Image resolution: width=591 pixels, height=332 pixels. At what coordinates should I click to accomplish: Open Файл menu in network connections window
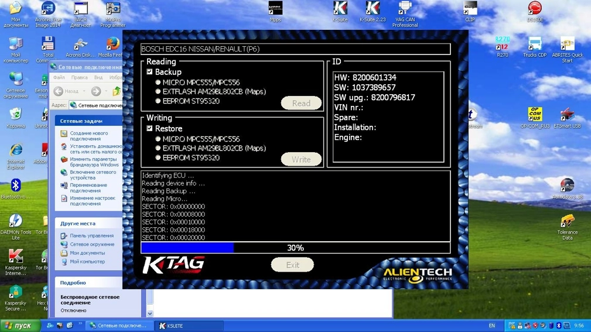click(59, 77)
